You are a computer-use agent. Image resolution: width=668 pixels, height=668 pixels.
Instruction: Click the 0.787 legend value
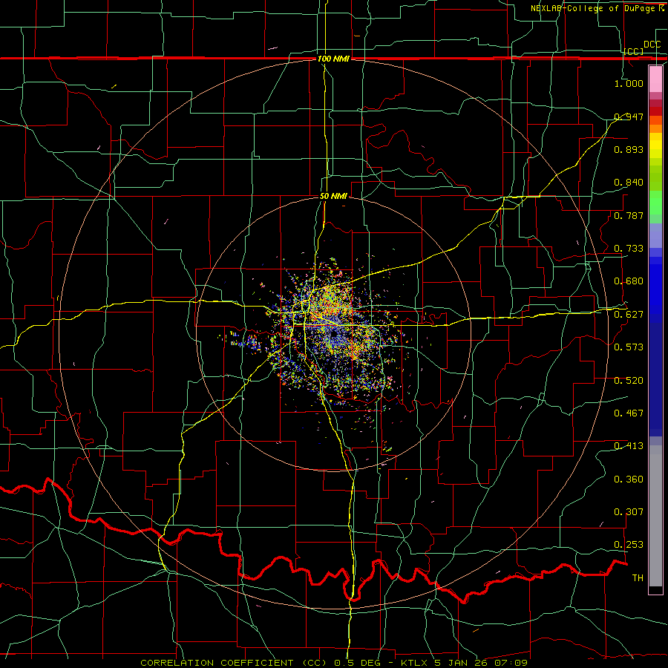tap(629, 215)
